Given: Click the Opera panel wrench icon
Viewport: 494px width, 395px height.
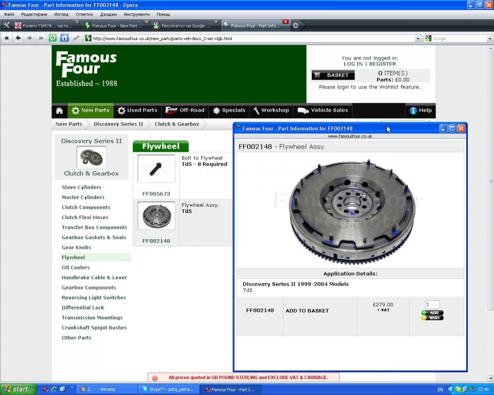Looking at the screenshot, I should click(6, 26).
